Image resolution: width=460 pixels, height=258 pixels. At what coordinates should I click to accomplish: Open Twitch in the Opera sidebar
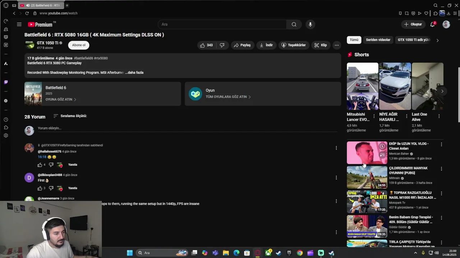coord(6,82)
